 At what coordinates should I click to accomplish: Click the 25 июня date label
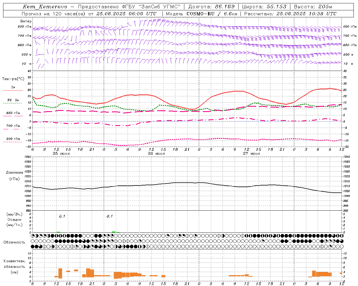[x=61, y=154]
